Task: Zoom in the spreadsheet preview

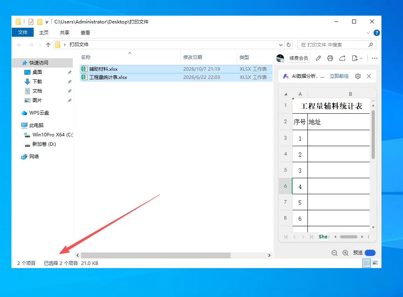Action: point(345,253)
